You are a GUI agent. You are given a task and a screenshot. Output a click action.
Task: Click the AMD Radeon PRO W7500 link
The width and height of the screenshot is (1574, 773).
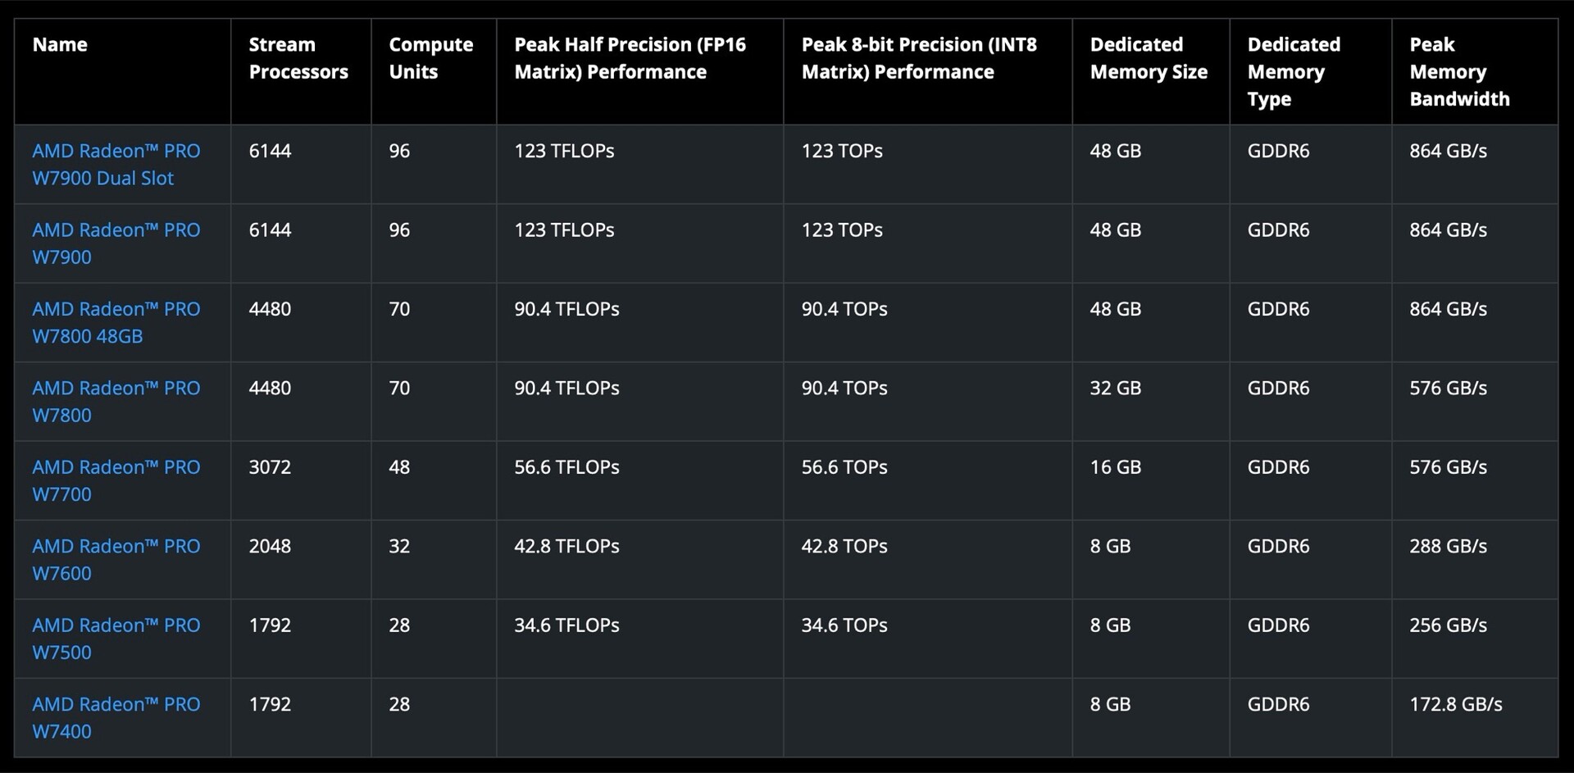(x=116, y=639)
